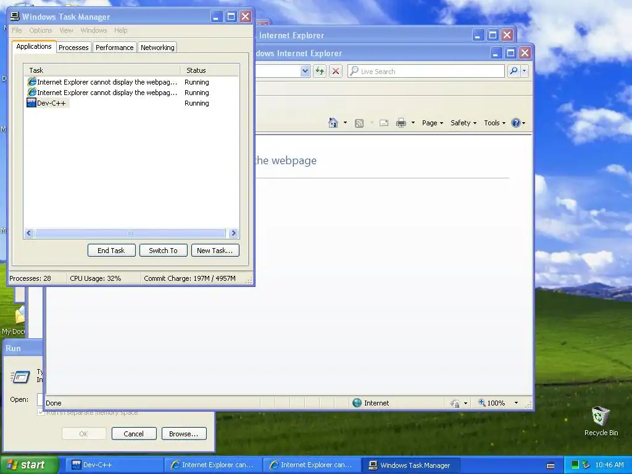
Task: Click the End Task button
Action: pyautogui.click(x=111, y=251)
